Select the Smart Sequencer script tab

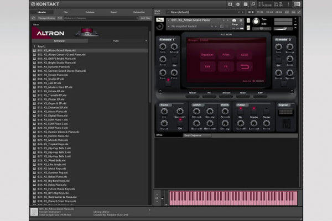tap(197, 135)
